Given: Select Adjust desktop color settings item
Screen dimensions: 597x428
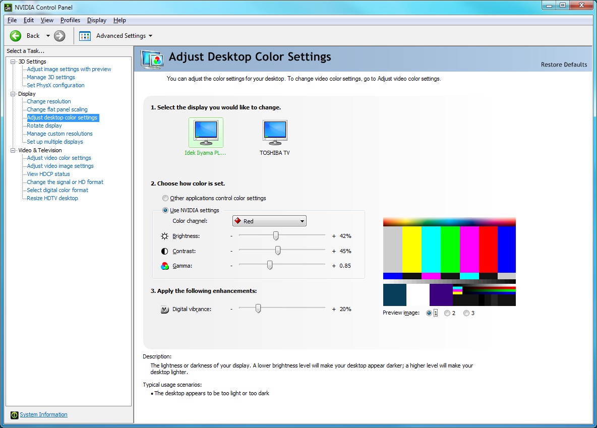Looking at the screenshot, I should pyautogui.click(x=62, y=117).
